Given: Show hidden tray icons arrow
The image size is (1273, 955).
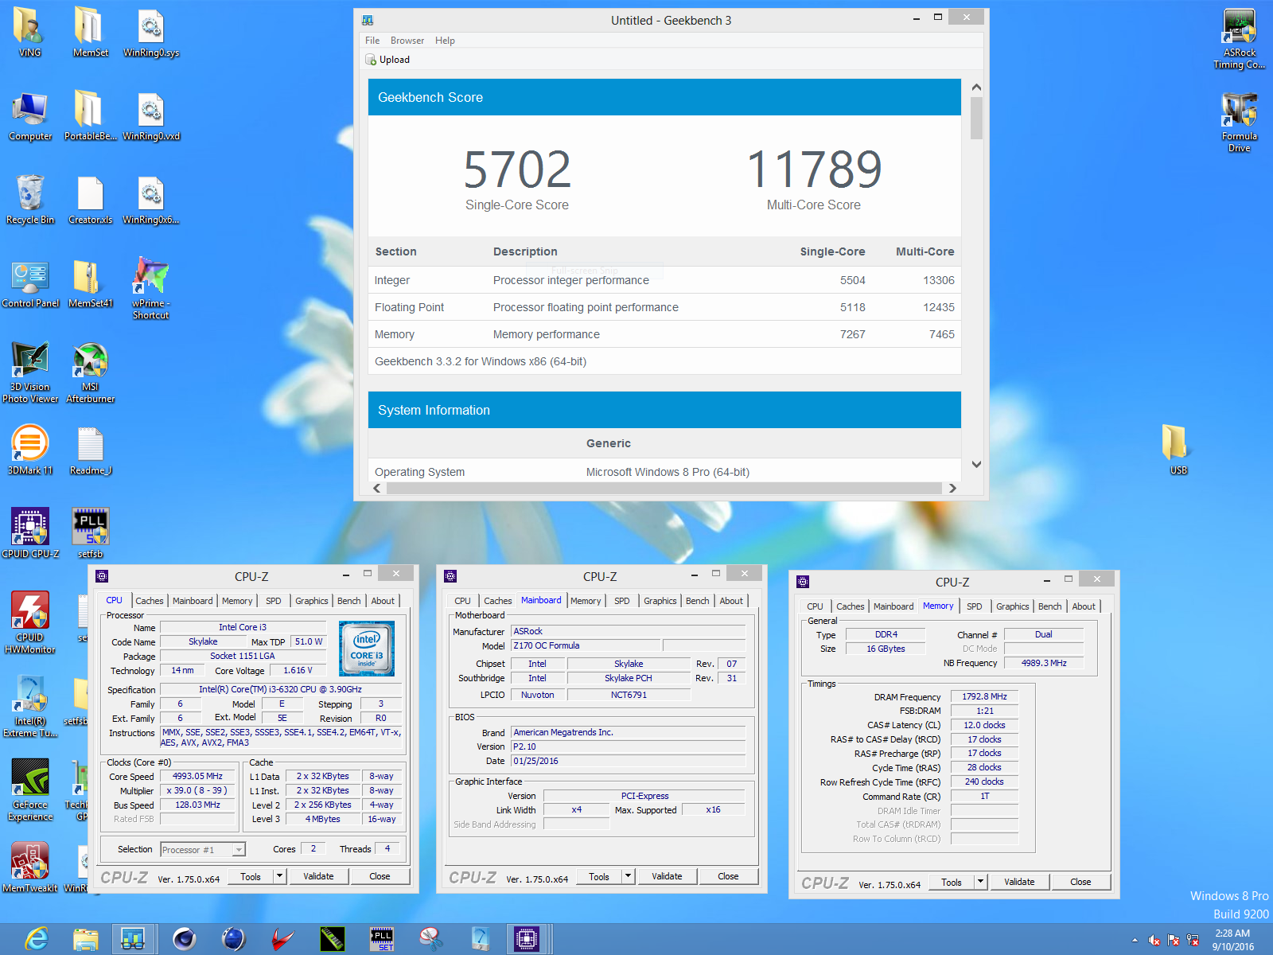Looking at the screenshot, I should (x=1135, y=940).
